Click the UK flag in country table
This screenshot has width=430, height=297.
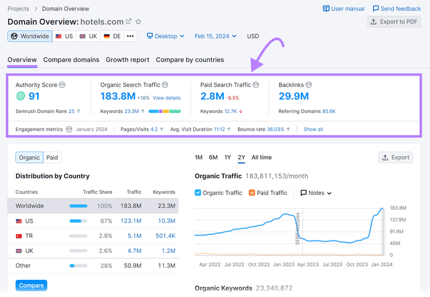coord(19,251)
